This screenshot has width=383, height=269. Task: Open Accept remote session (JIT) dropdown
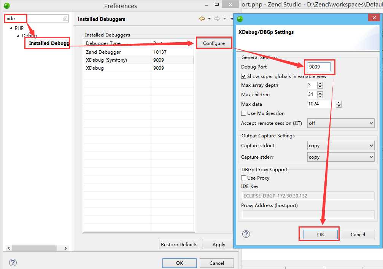pos(341,123)
